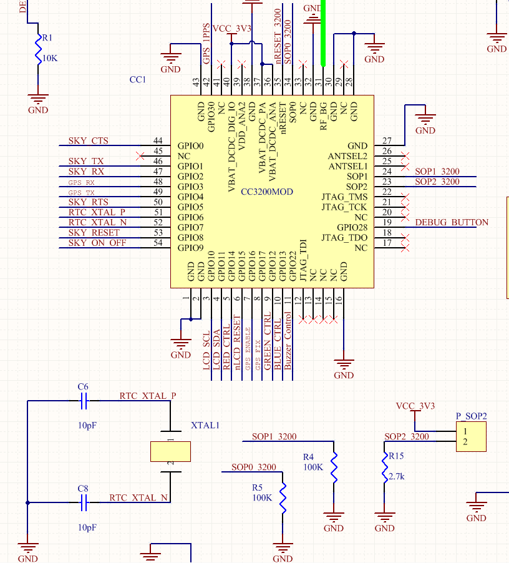Select vertical SOP0_3200 label above pin 34
The width and height of the screenshot is (509, 563).
pos(288,42)
